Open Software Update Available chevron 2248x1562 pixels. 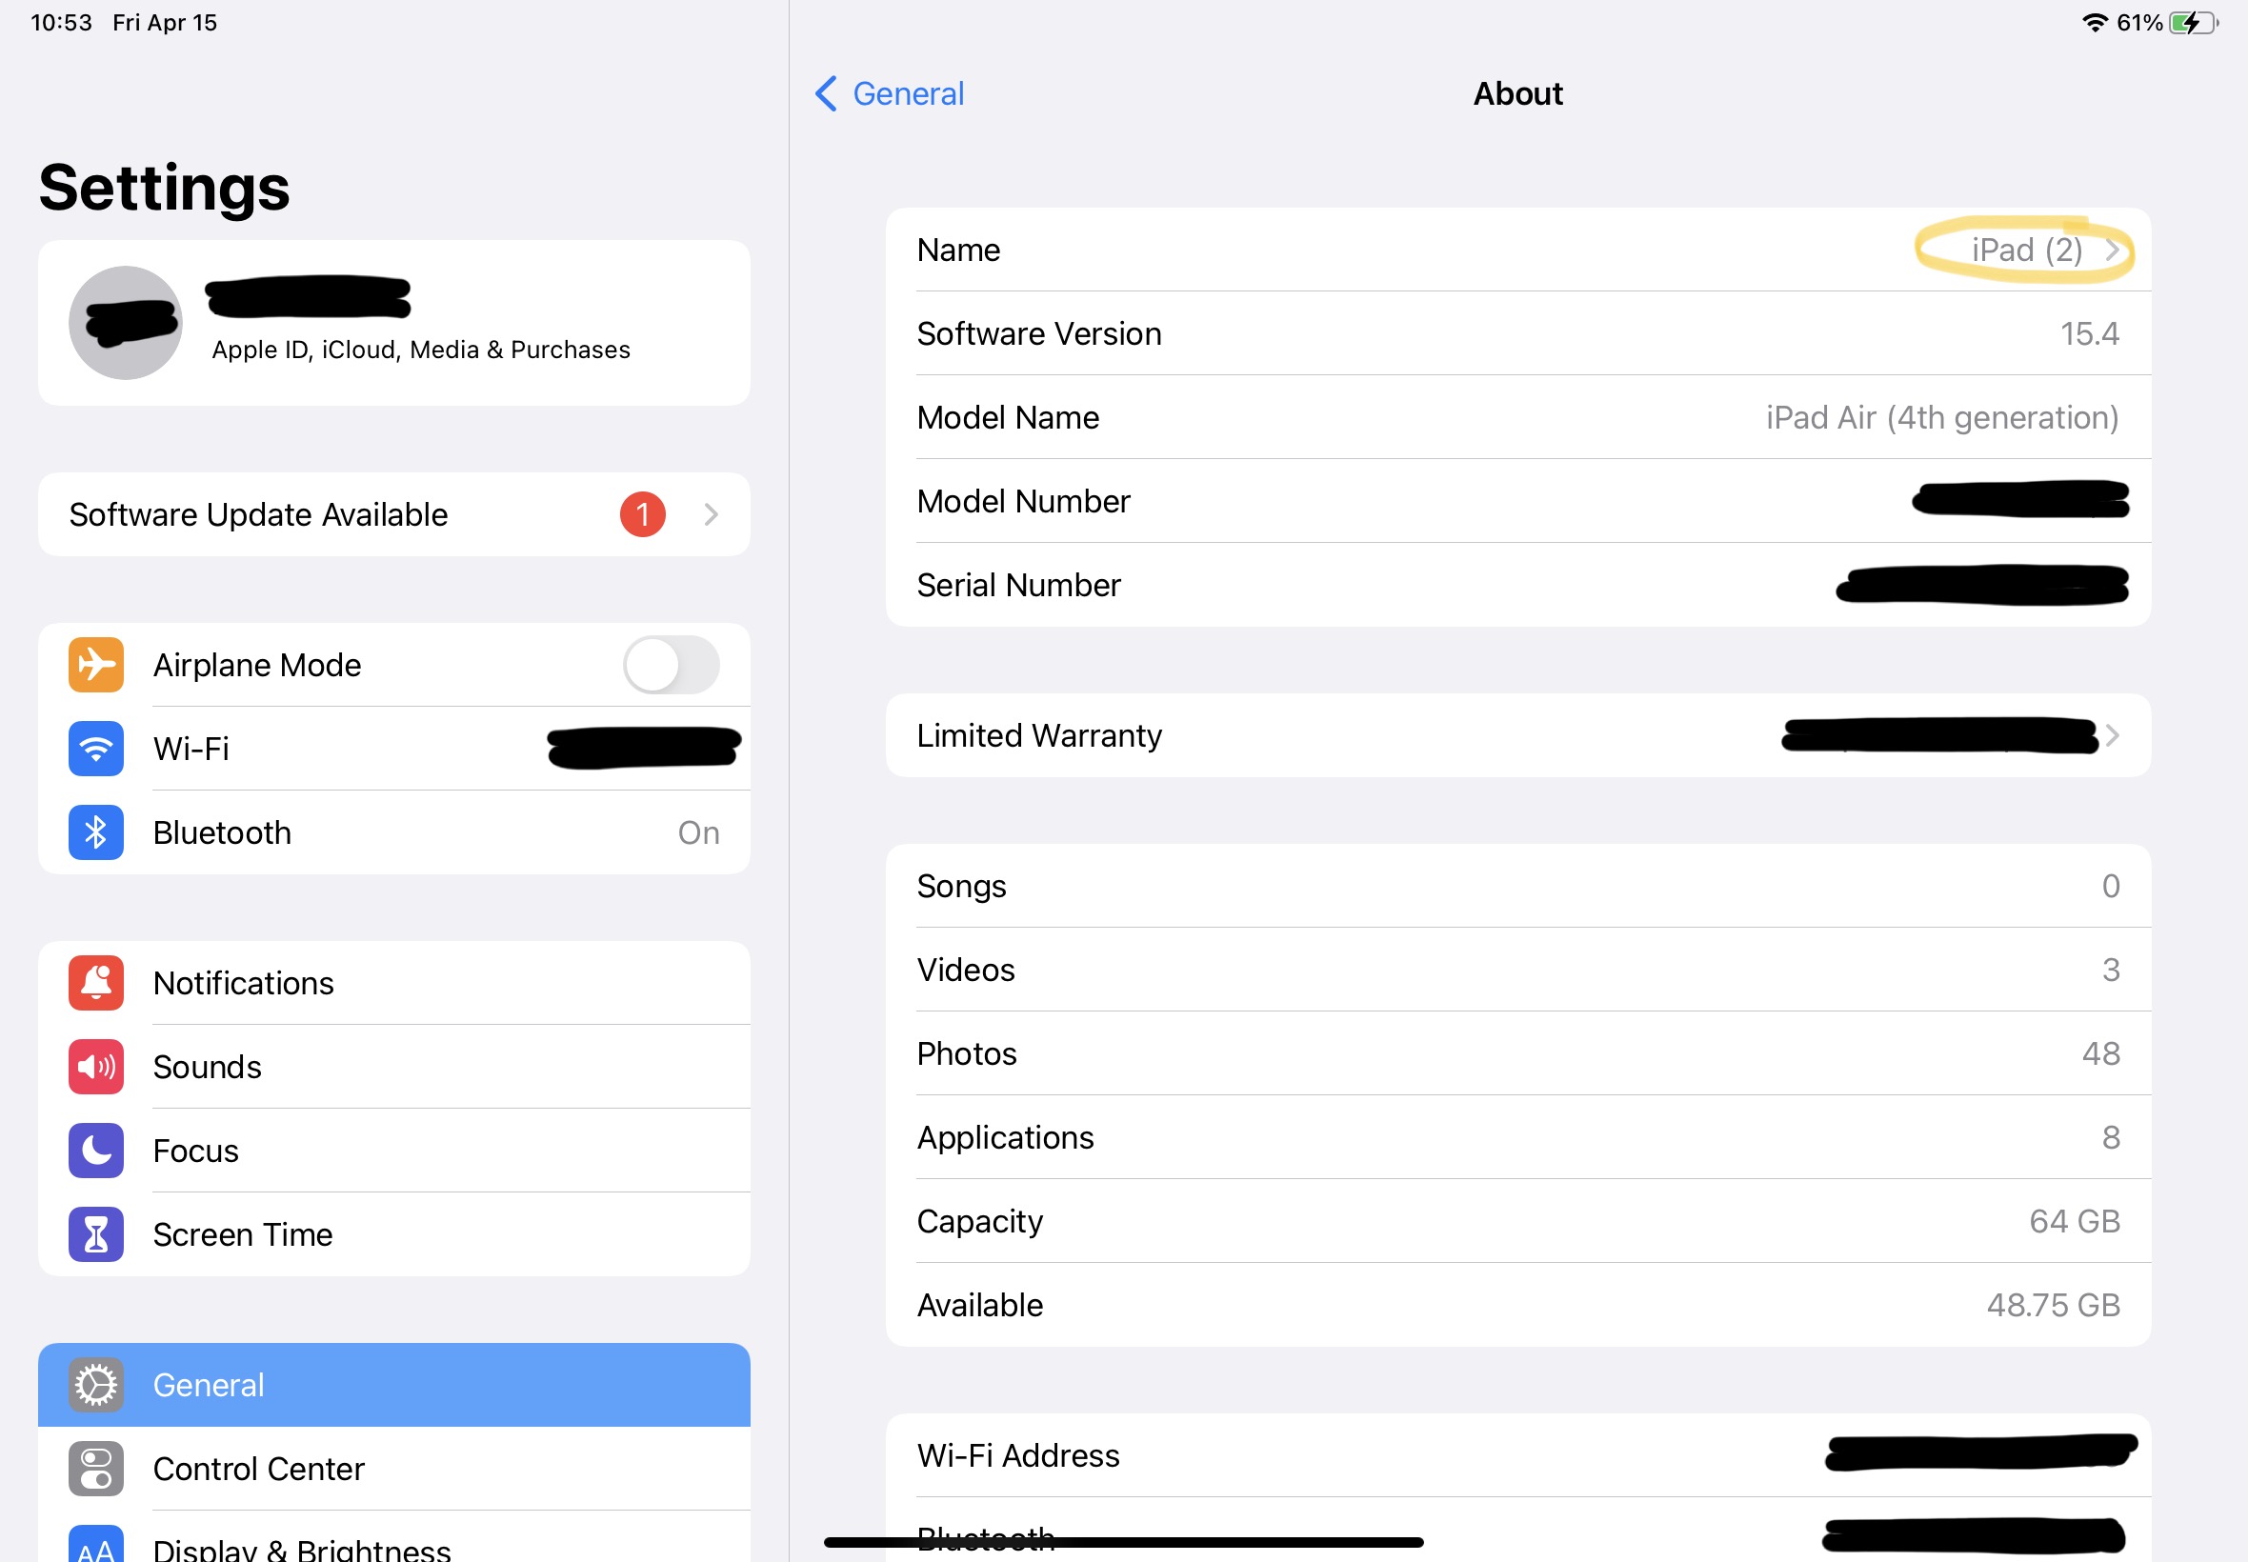coord(712,515)
